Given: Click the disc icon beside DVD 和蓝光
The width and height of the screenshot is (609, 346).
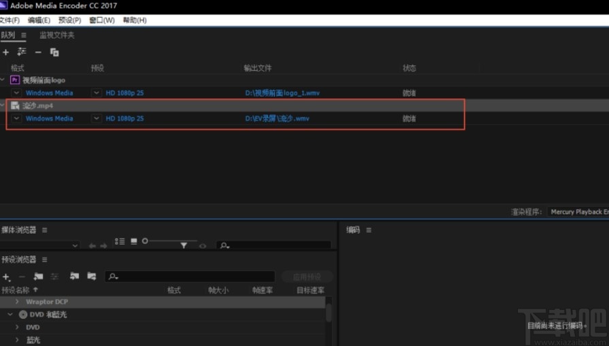Looking at the screenshot, I should pyautogui.click(x=23, y=315).
